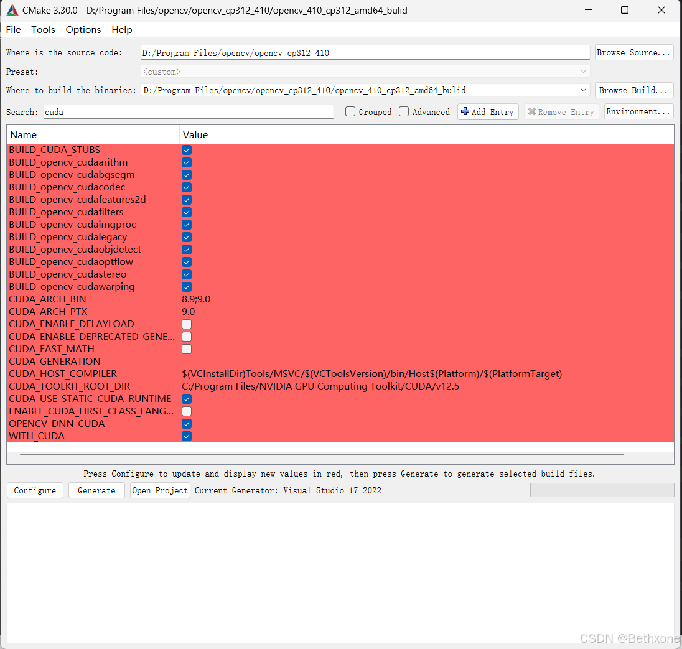Expand the Preset dropdown
The width and height of the screenshot is (682, 649).
click(583, 72)
